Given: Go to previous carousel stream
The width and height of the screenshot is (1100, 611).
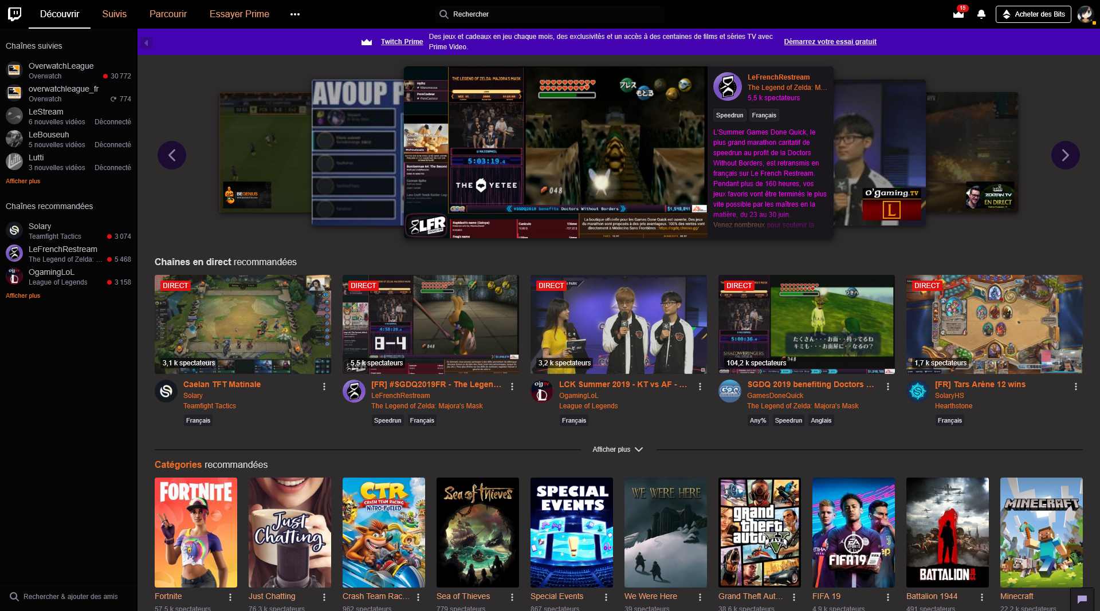Looking at the screenshot, I should (172, 155).
